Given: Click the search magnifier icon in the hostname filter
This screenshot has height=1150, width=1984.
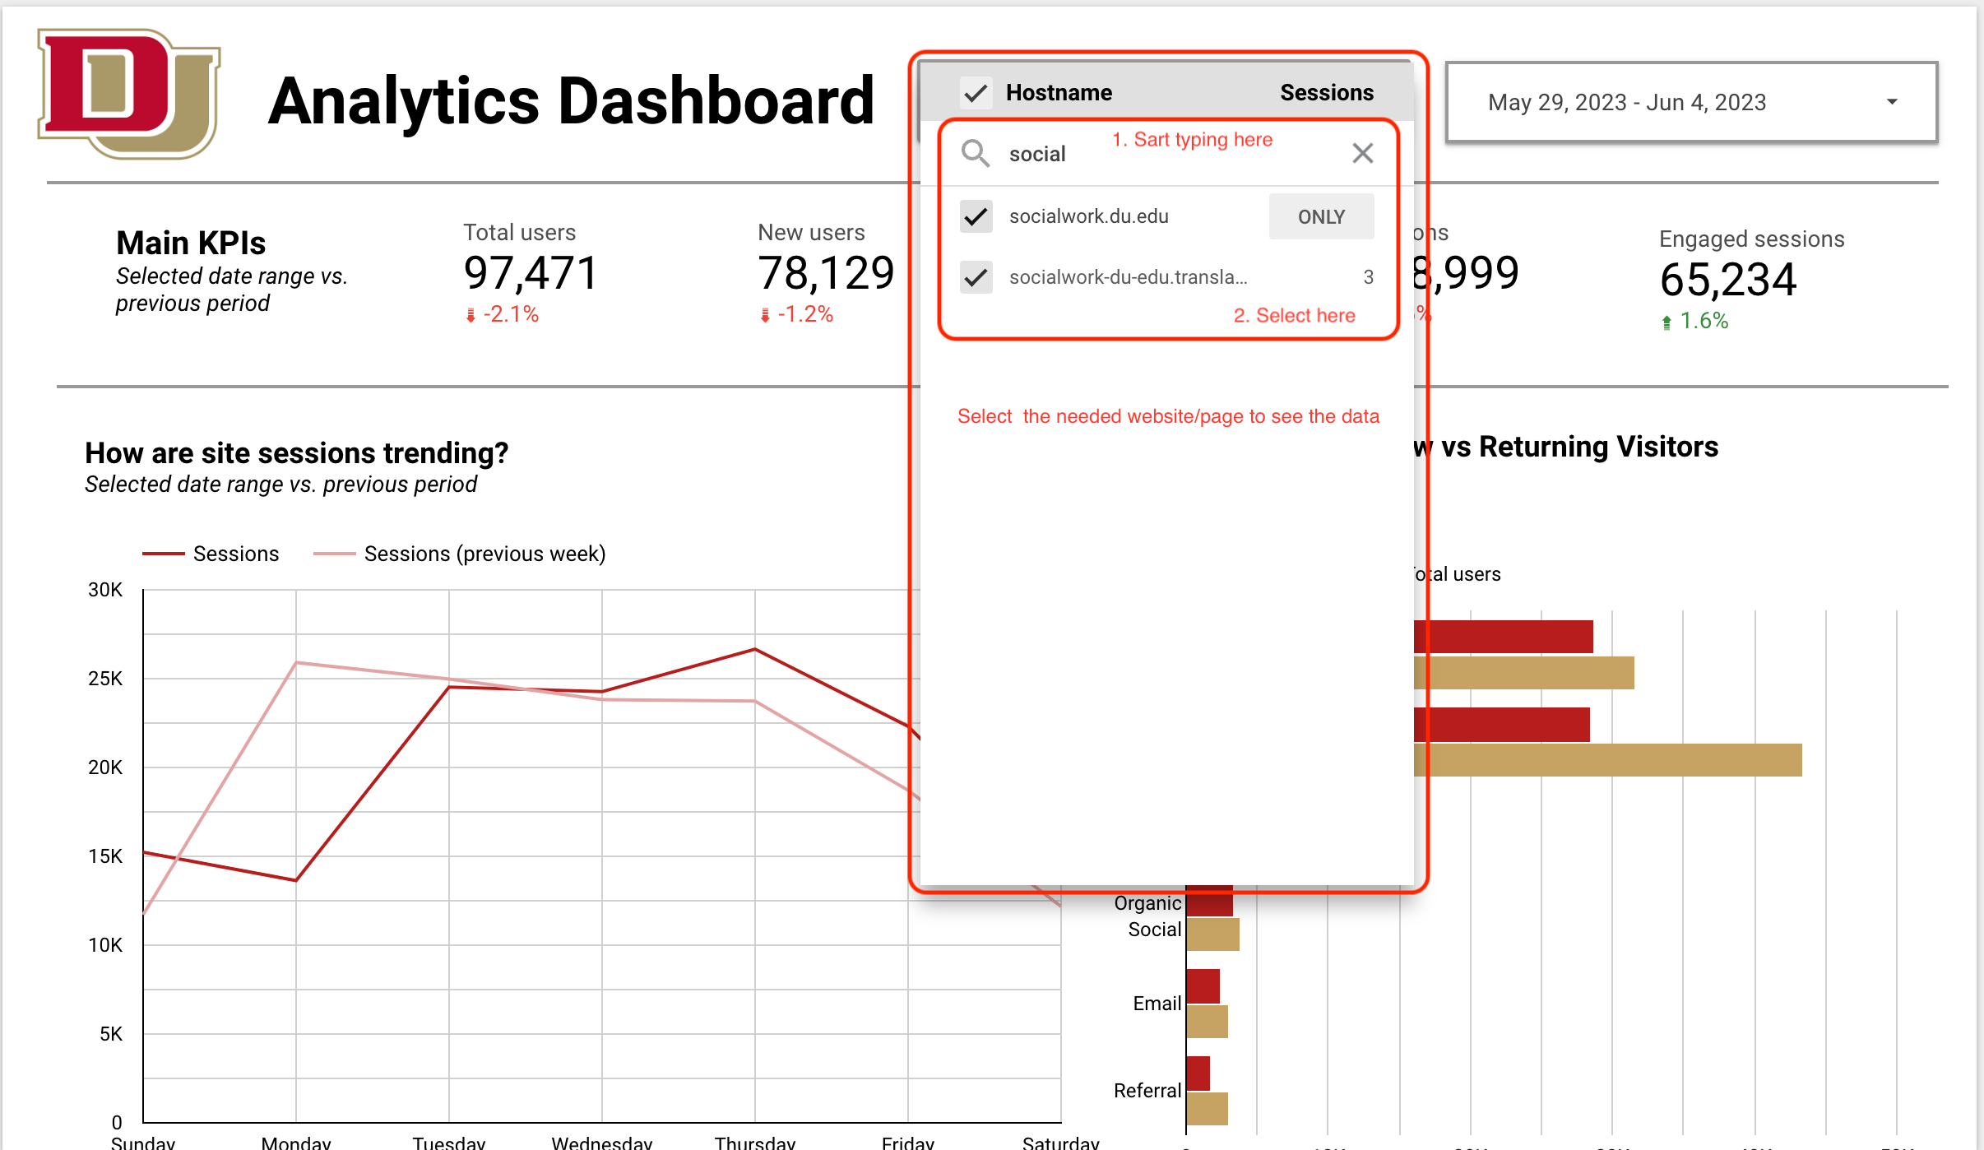Looking at the screenshot, I should pyautogui.click(x=976, y=153).
